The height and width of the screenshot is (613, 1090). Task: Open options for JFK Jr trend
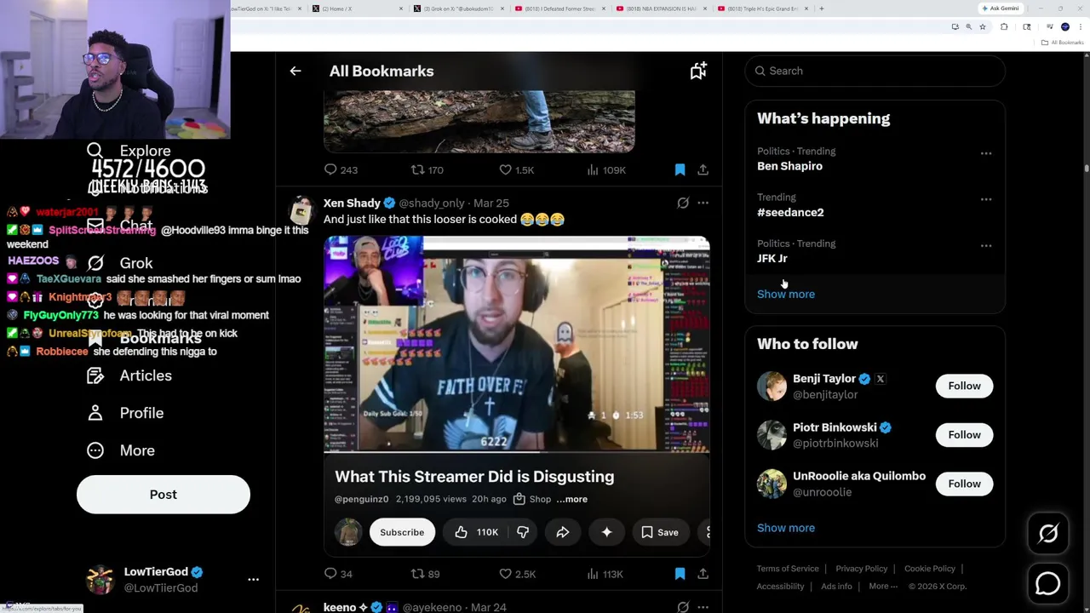point(986,245)
